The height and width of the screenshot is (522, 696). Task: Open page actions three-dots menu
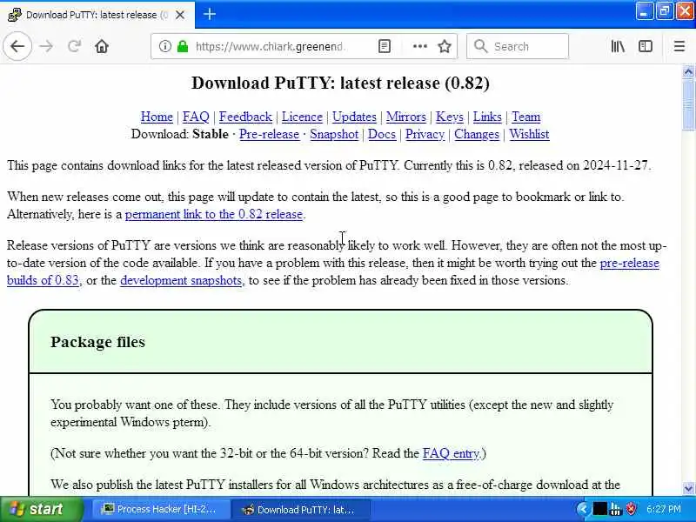click(420, 46)
